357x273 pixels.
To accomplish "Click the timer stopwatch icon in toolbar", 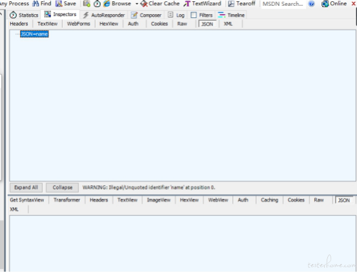I will pos(97,4).
